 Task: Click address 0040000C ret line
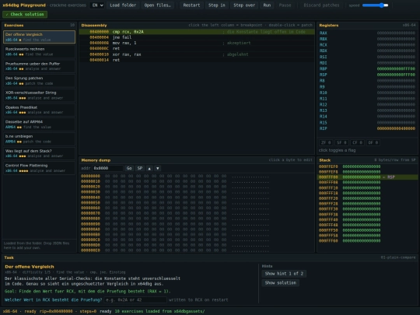tap(197, 48)
